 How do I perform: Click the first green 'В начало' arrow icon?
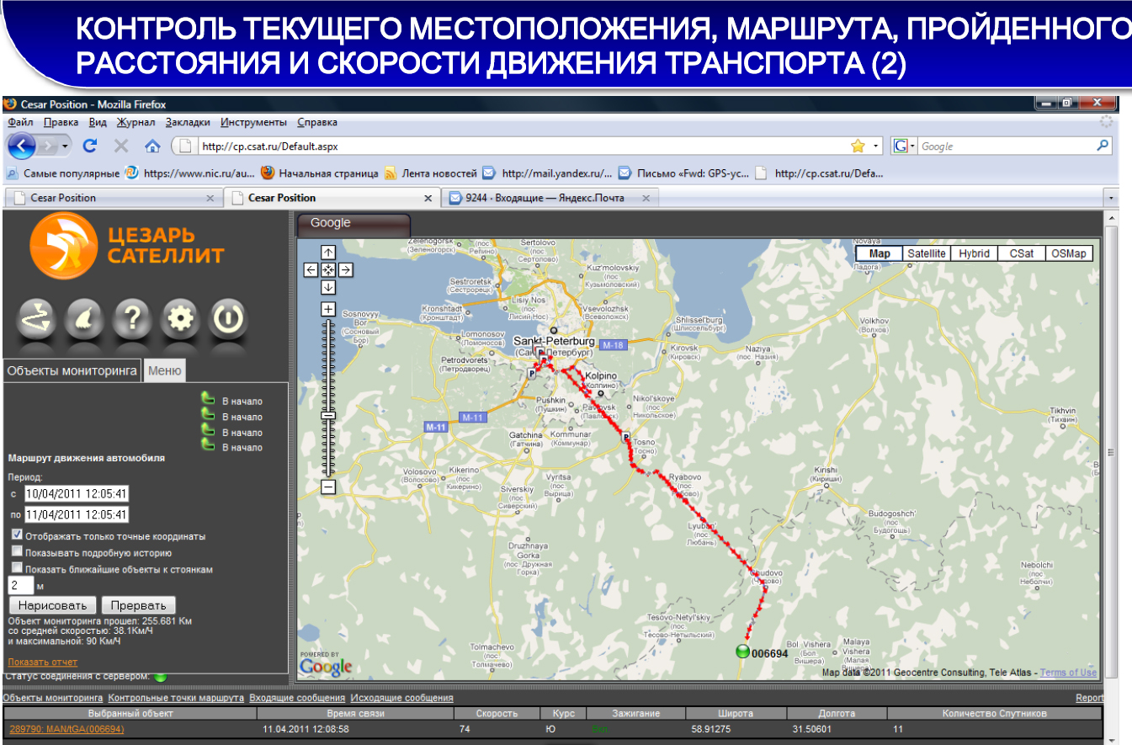click(209, 400)
